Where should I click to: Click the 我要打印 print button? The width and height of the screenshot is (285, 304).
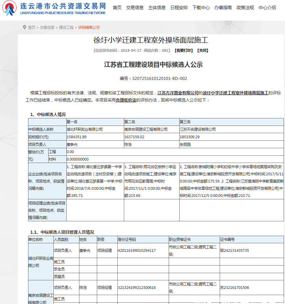(184, 50)
